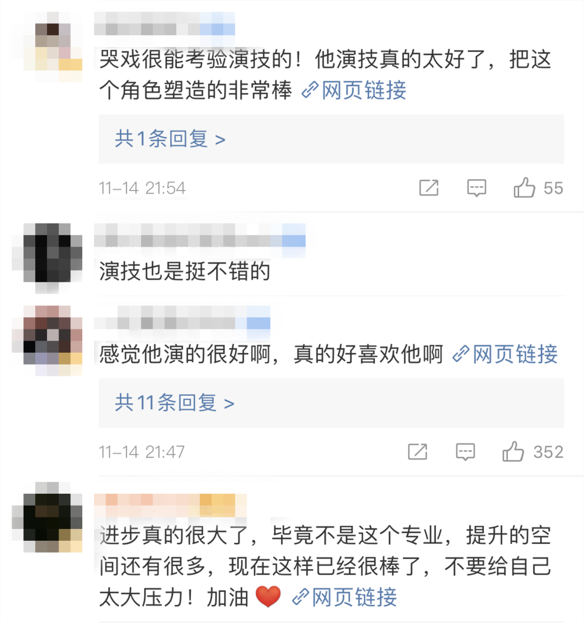
Task: Click the share icon on 21:47 comment
Action: (417, 452)
